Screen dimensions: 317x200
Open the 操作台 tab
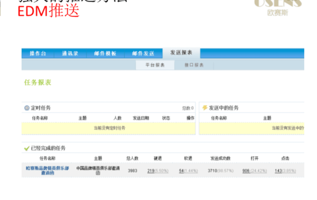[x=38, y=53]
